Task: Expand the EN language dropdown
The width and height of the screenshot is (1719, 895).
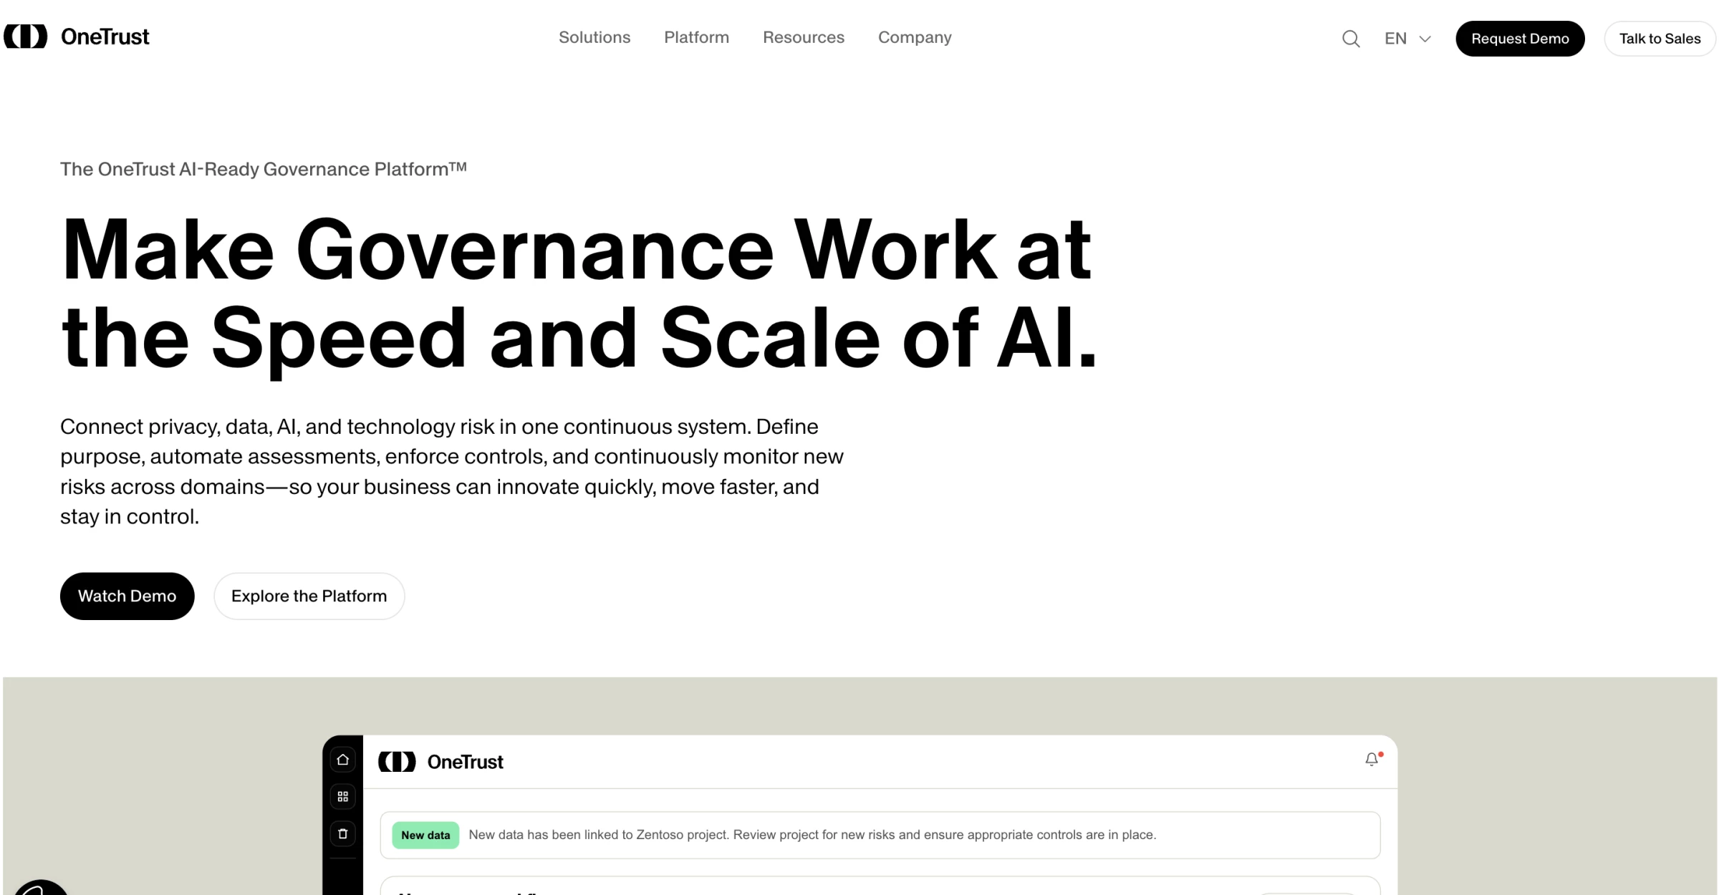Action: coord(1407,39)
